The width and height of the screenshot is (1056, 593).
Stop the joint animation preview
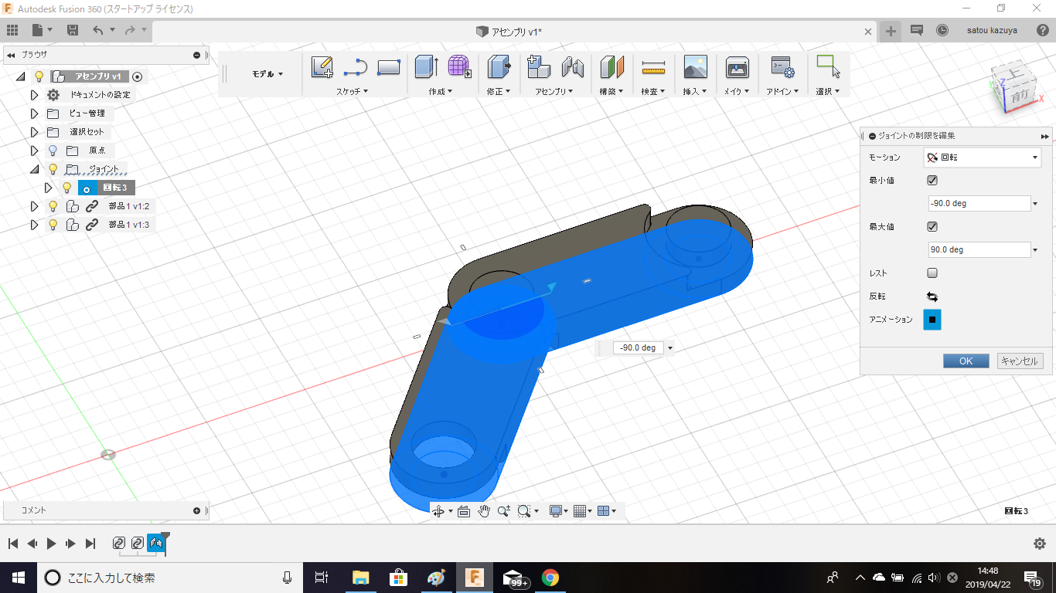pos(932,320)
